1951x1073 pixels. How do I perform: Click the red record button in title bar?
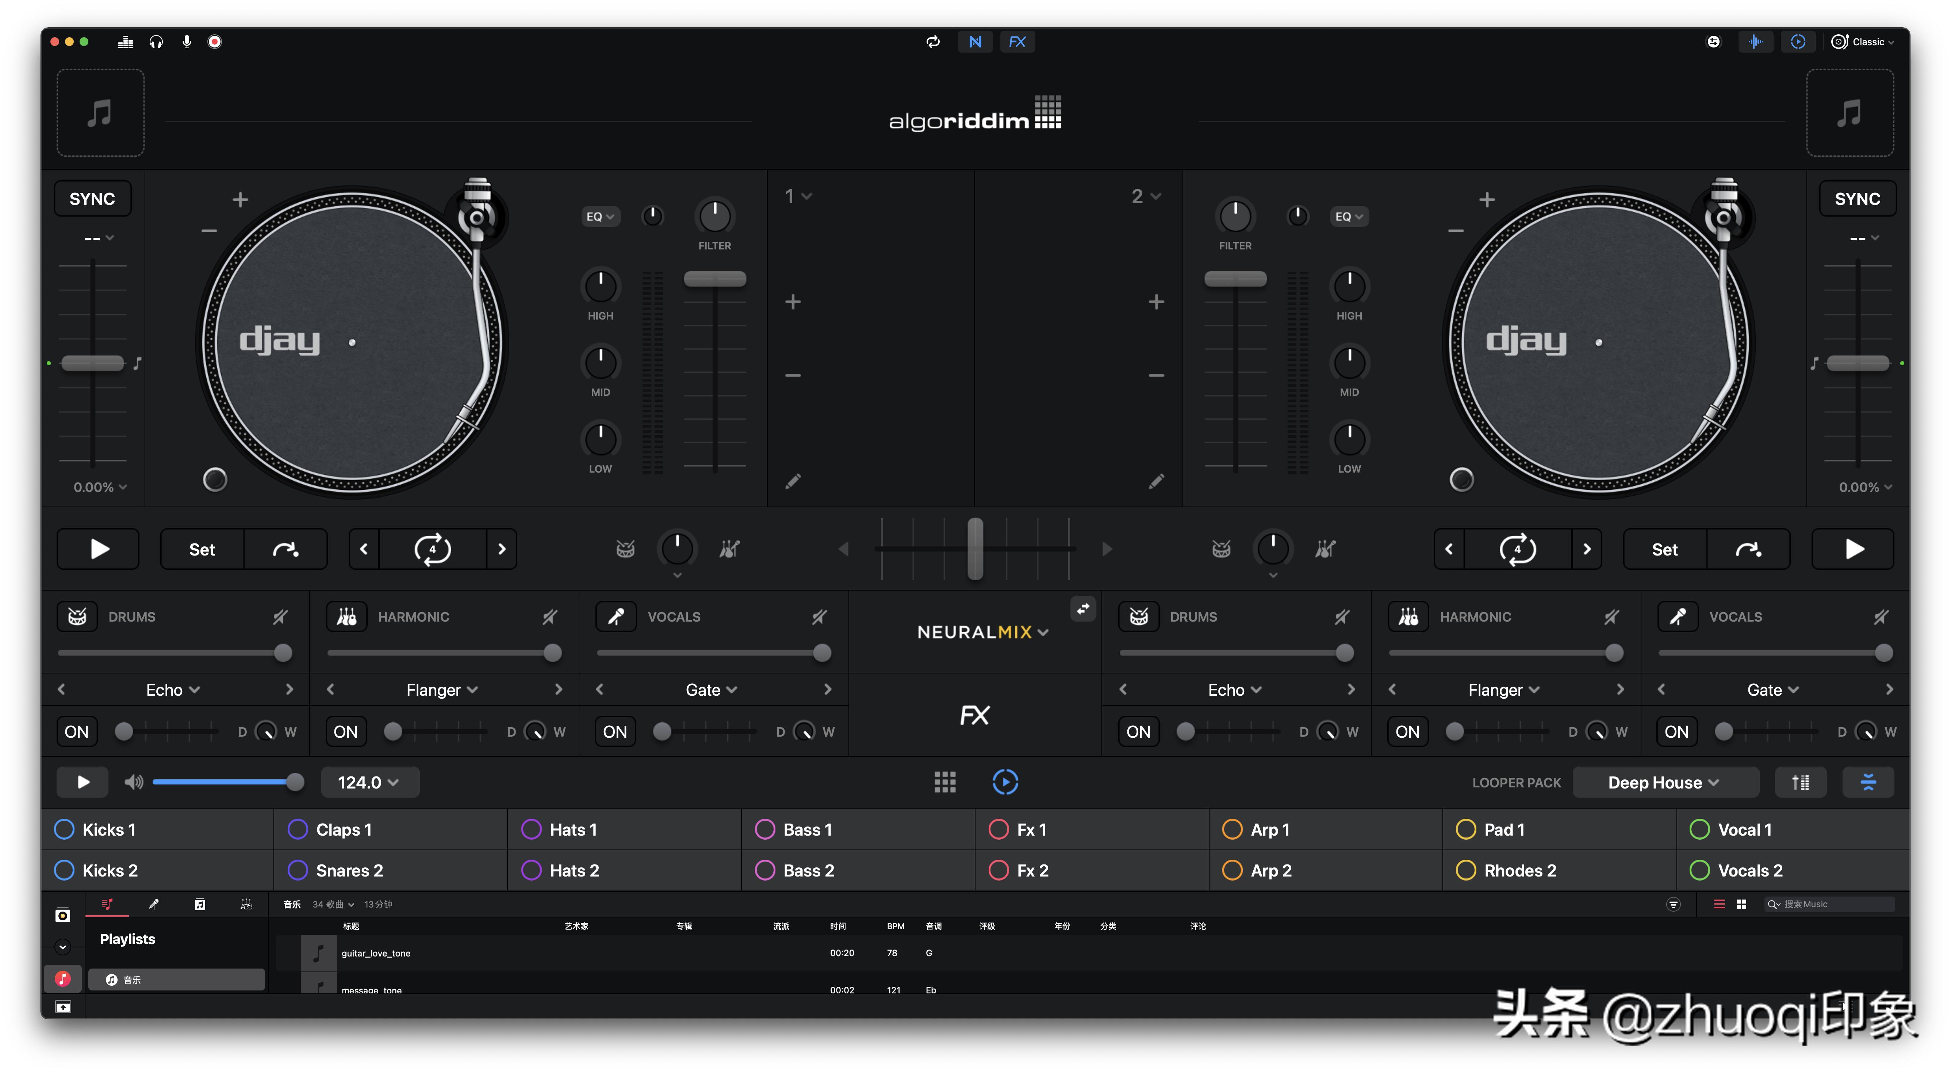[214, 42]
